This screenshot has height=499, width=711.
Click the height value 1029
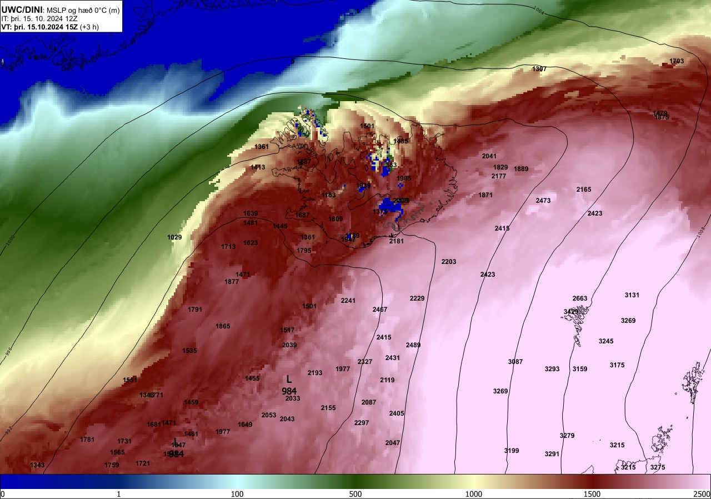coord(174,237)
